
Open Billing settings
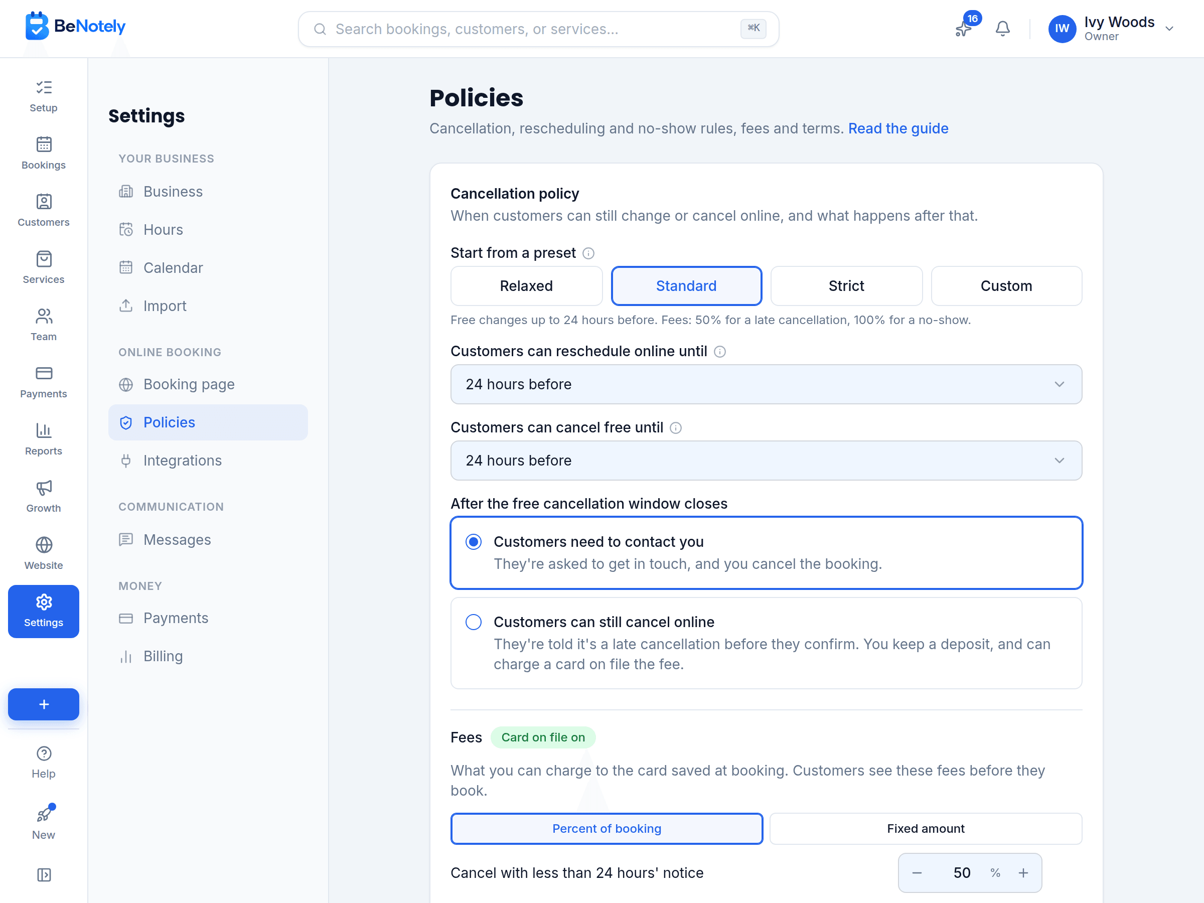tap(208, 656)
